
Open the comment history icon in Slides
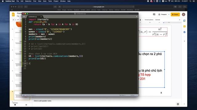coord(154,14)
